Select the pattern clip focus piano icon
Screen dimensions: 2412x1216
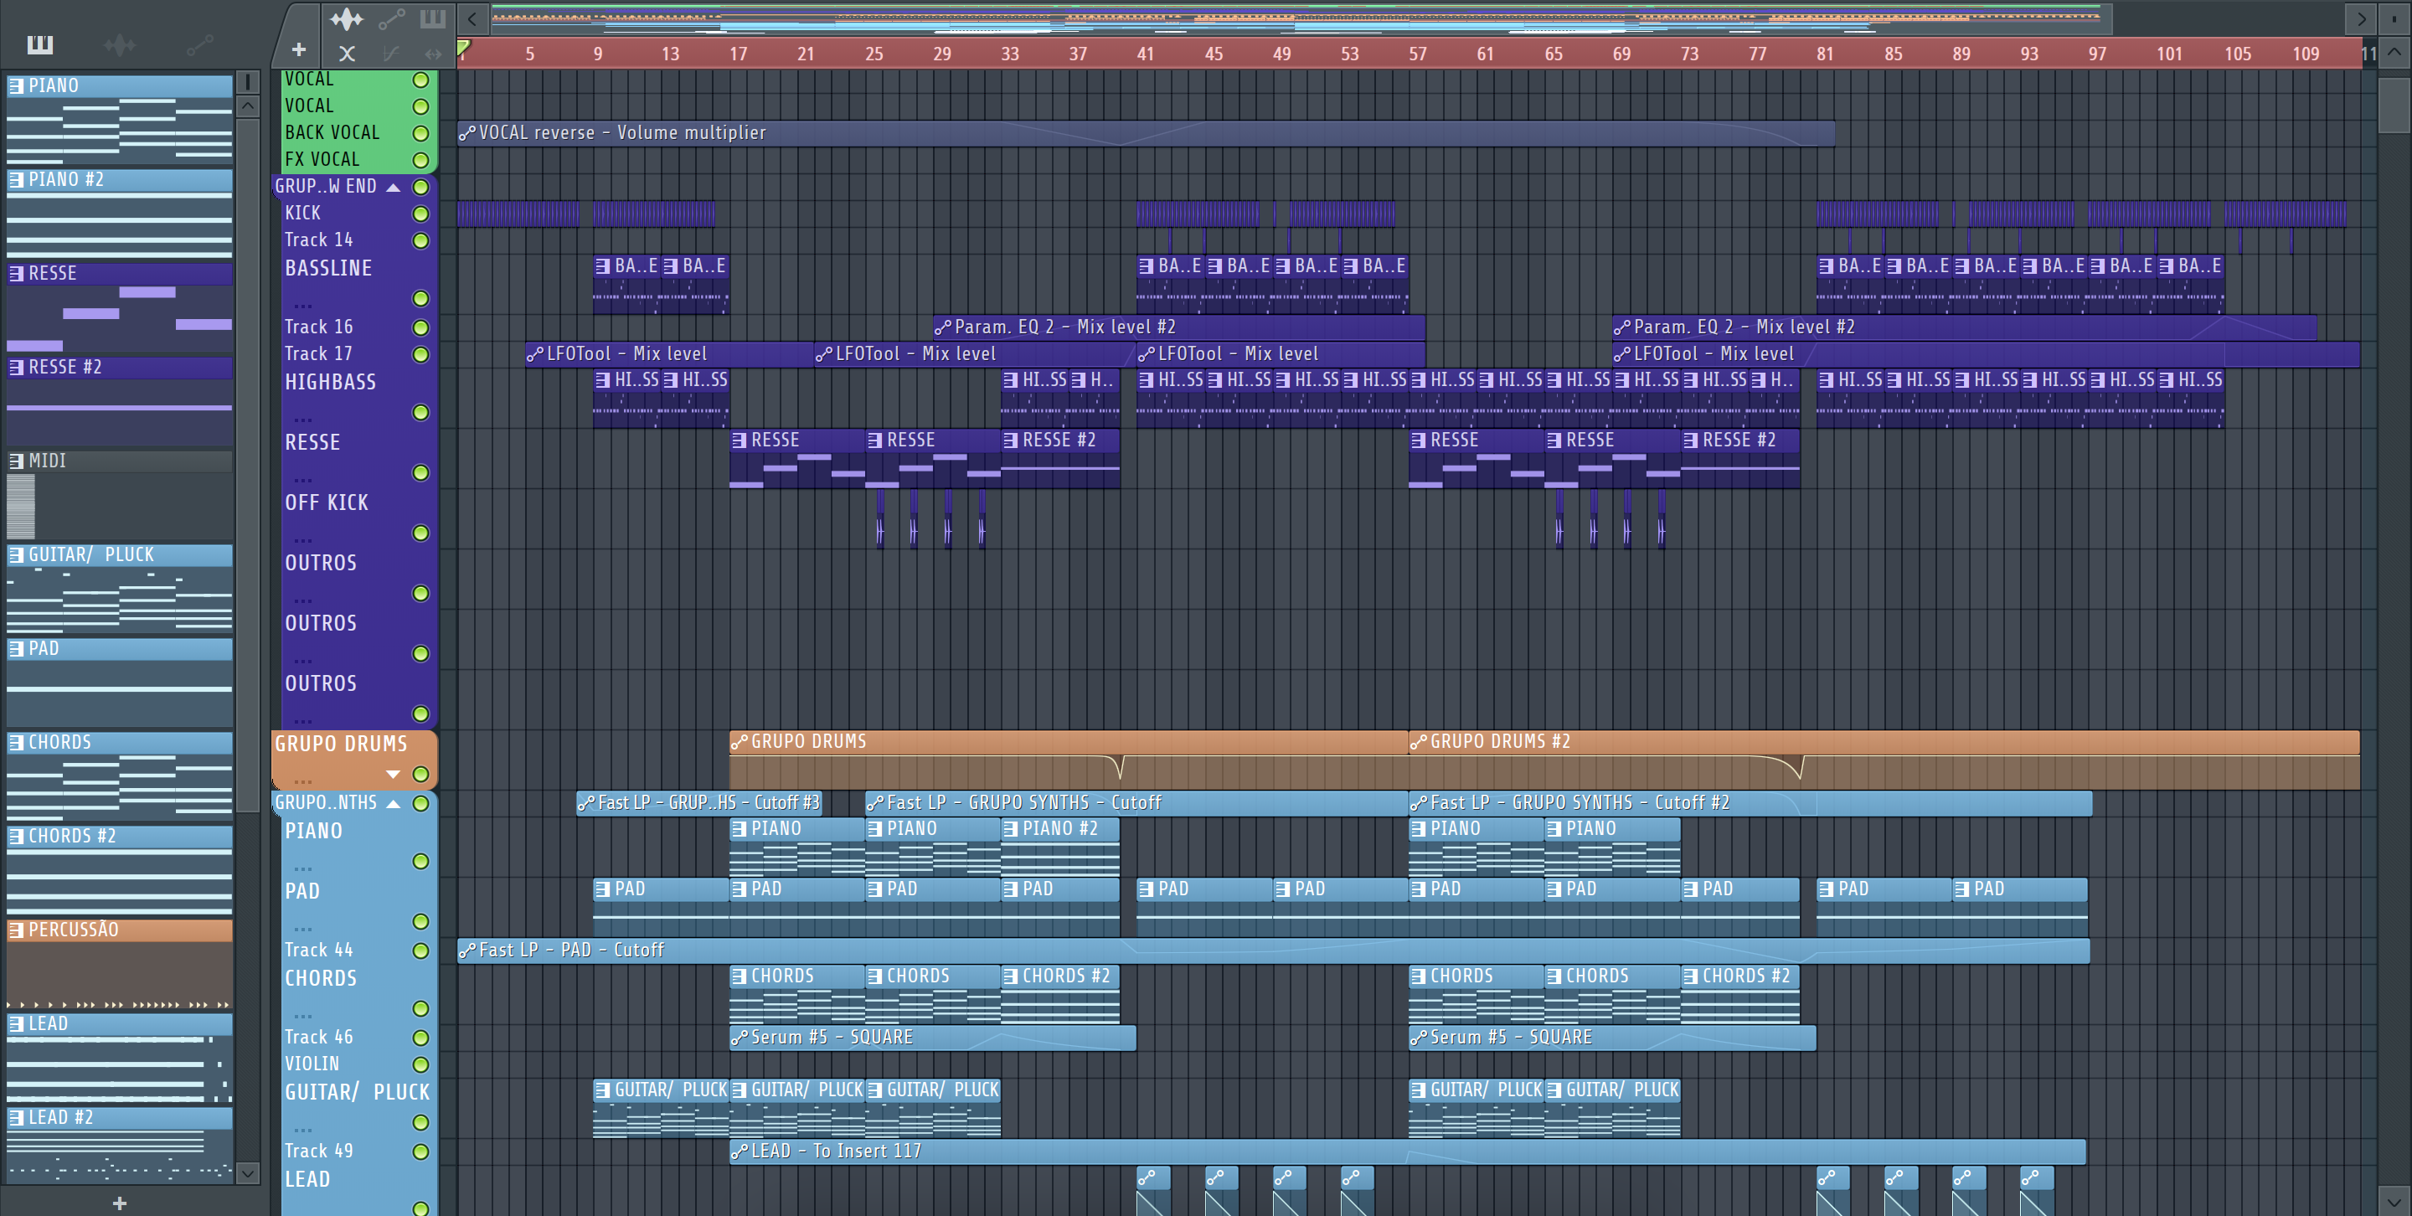click(x=433, y=18)
